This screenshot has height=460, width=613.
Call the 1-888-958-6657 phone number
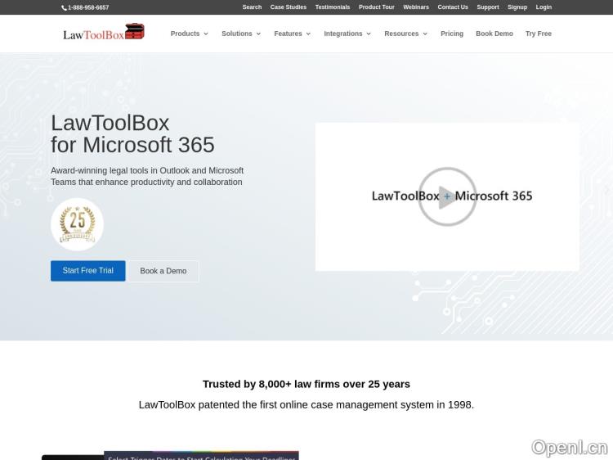pos(88,7)
